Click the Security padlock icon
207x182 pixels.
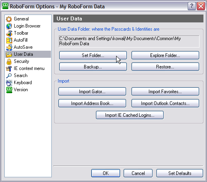point(9,62)
